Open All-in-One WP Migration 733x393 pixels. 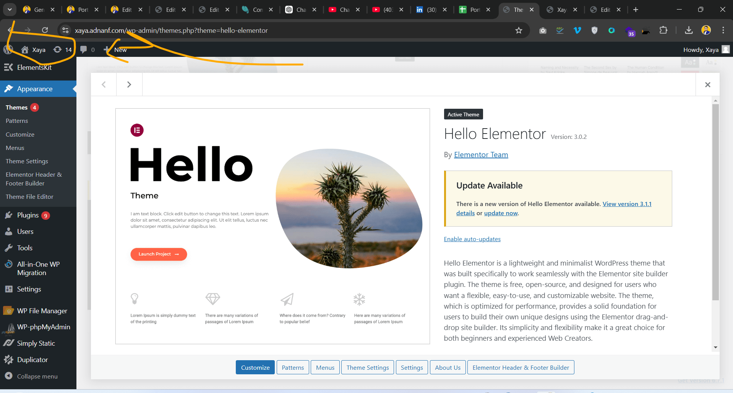tap(38, 269)
